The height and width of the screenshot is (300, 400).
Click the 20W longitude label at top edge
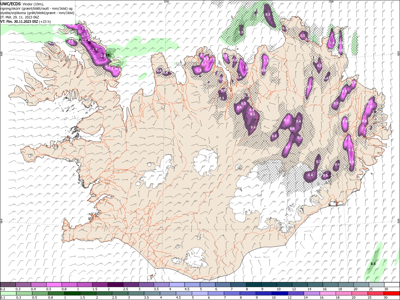click(x=166, y=2)
